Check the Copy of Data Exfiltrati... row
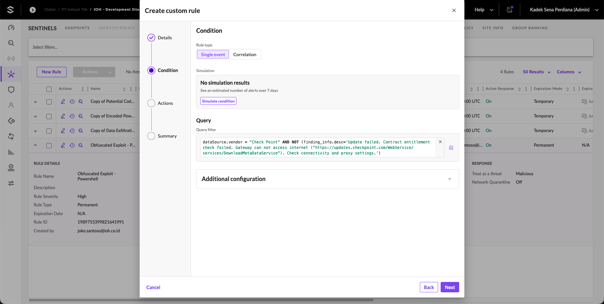 click(x=49, y=131)
